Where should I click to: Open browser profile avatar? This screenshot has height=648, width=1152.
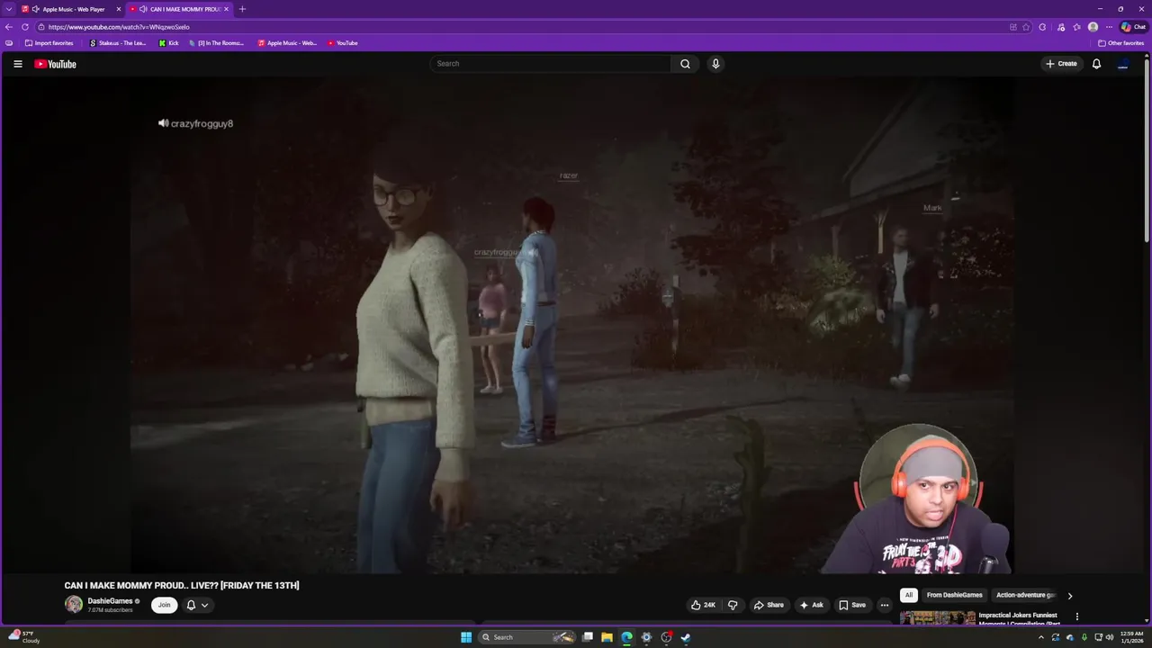[1093, 27]
